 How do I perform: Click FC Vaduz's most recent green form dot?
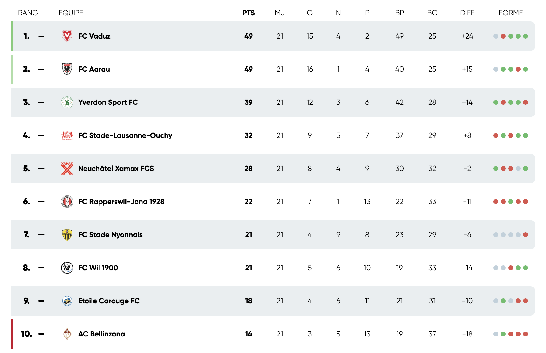(525, 36)
